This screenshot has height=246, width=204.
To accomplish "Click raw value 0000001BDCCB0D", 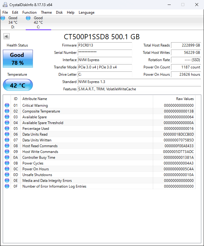I will (179, 134).
